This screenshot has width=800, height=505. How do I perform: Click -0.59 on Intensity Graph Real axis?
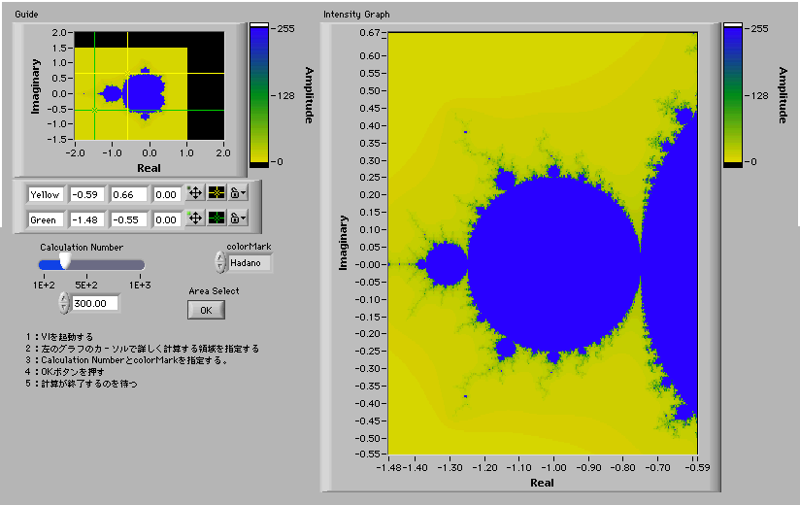[697, 467]
